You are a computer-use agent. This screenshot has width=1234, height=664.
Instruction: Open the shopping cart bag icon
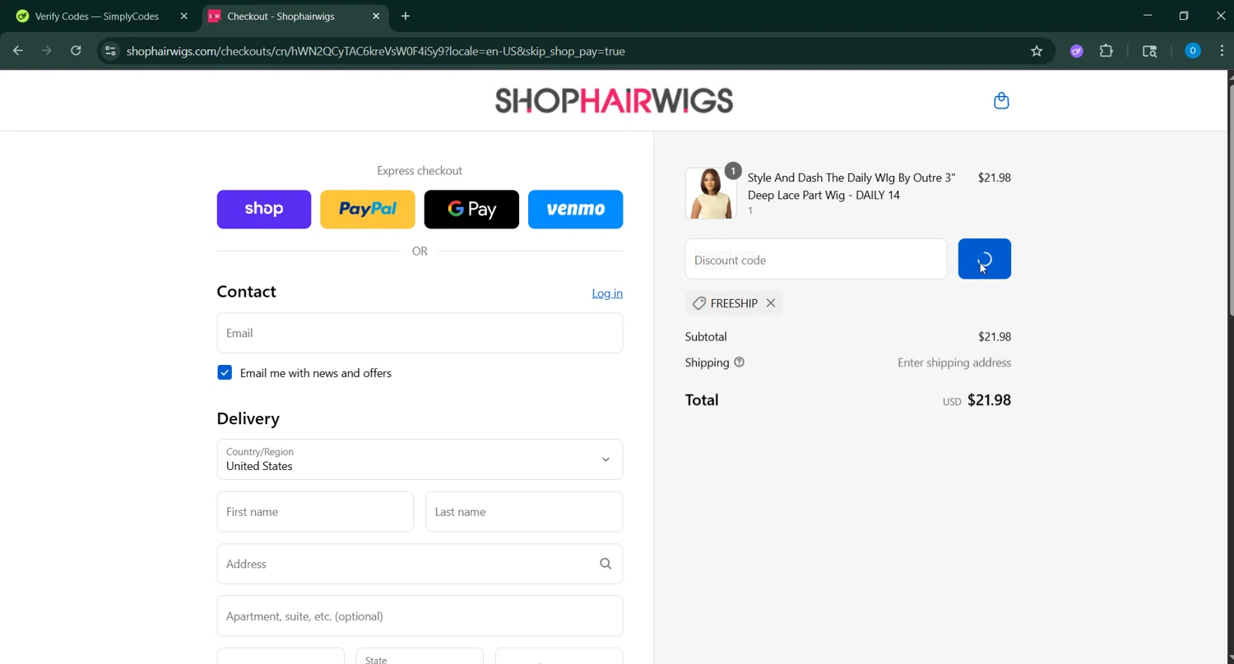coord(1001,100)
